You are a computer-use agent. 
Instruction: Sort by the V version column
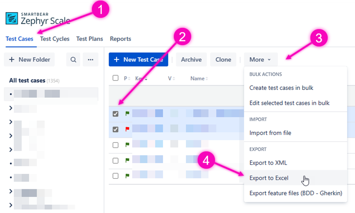click(x=171, y=78)
